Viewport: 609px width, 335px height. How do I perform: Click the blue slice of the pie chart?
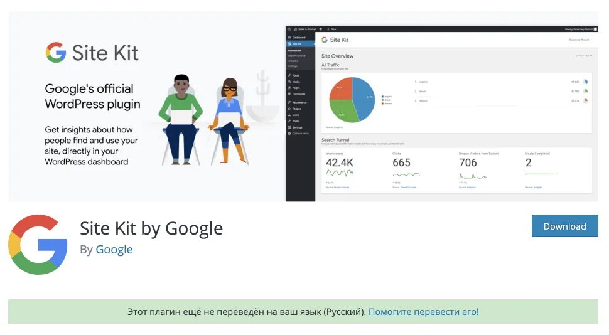pos(364,98)
